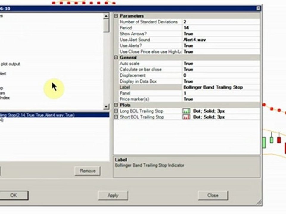The height and width of the screenshot is (214, 286).
Task: Expand the Long BOL Trailing Stop plot
Action: [x=116, y=111]
